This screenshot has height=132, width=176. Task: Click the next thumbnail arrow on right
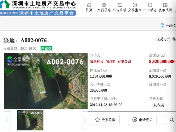85,120
